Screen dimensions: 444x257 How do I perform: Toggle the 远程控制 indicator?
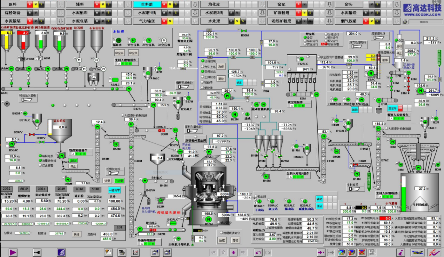click(202, 61)
